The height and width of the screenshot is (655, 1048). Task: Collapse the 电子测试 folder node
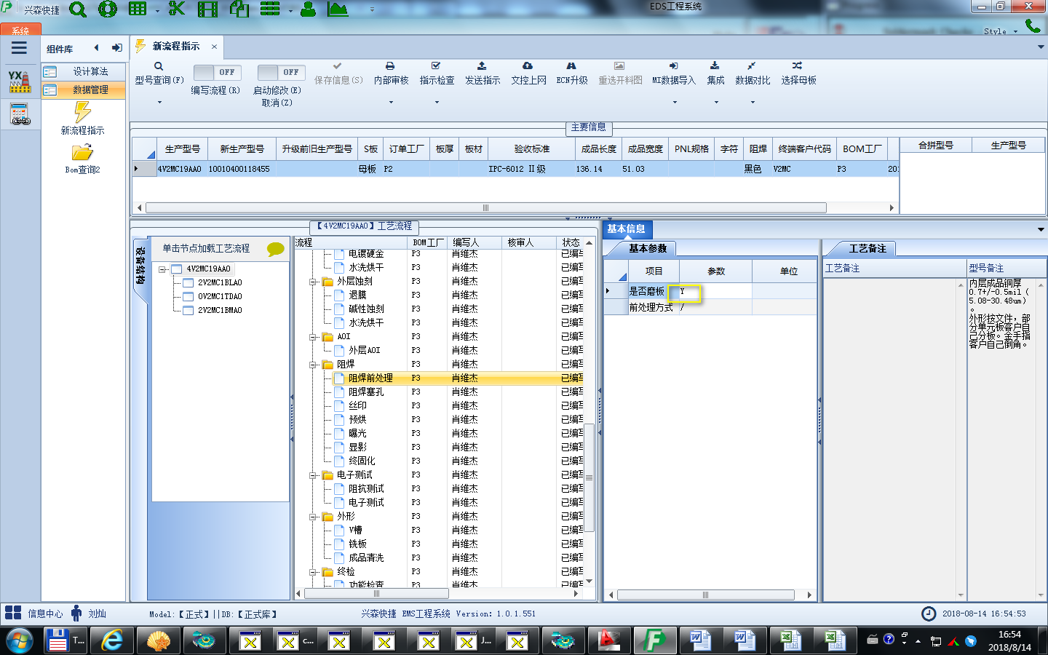click(313, 475)
